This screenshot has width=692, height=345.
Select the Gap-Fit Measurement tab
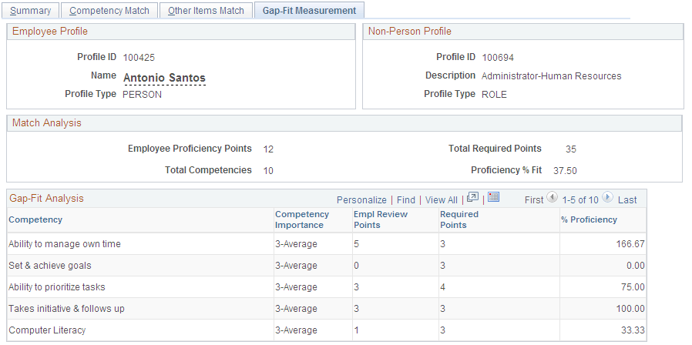click(309, 11)
